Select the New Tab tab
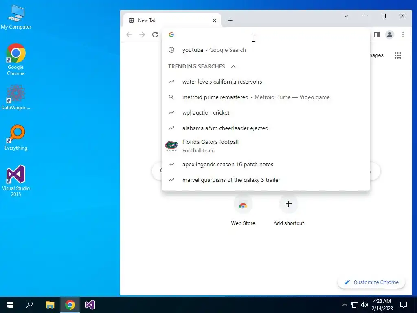 (172, 20)
